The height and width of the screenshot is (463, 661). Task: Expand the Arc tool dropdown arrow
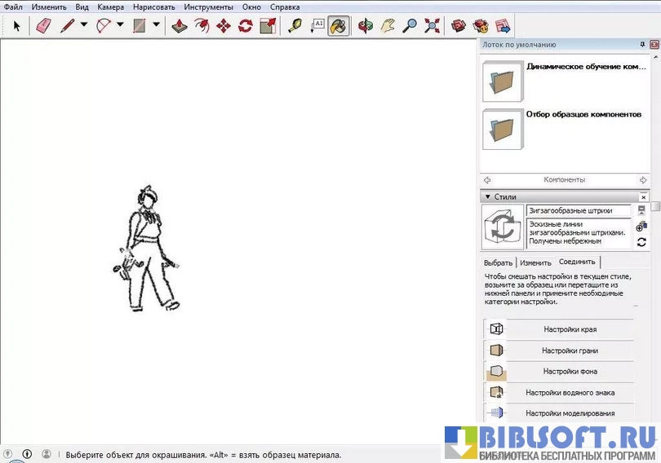pos(120,25)
